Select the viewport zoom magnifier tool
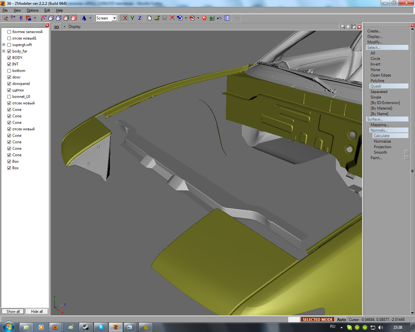The height and width of the screenshot is (332, 415). (343, 27)
